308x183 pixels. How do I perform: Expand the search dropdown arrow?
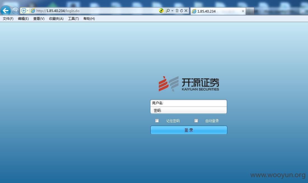[172, 11]
